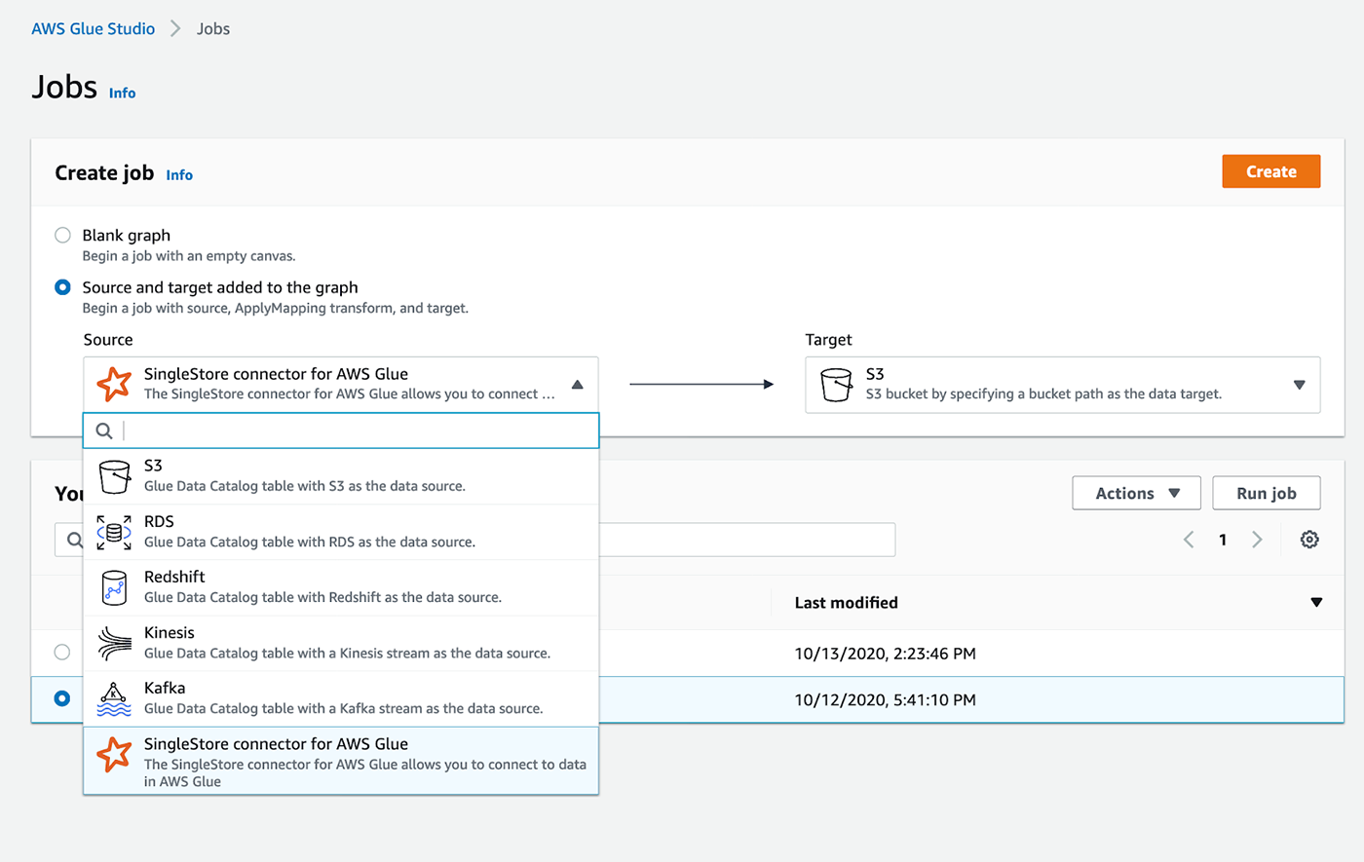The image size is (1364, 862).
Task: Select the Blank graph radio option
Action: tap(62, 235)
